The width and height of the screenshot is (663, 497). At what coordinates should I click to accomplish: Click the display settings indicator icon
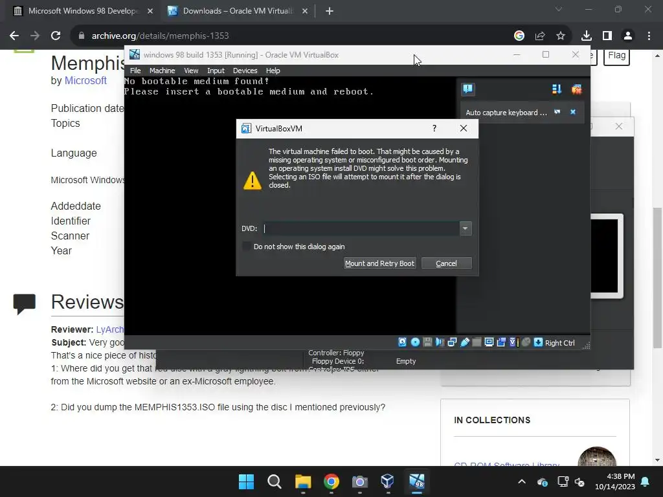click(489, 342)
